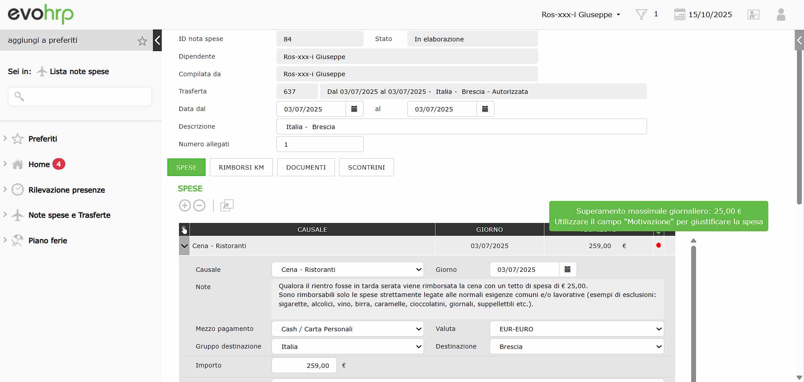The width and height of the screenshot is (804, 382).
Task: Click the add expense plus icon
Action: pos(185,205)
